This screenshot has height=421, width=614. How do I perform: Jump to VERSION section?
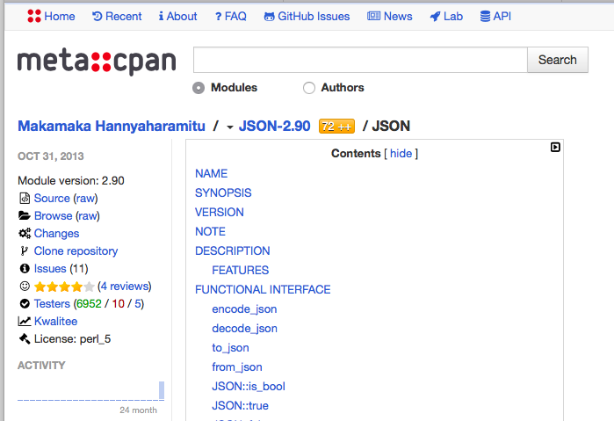pyautogui.click(x=220, y=212)
